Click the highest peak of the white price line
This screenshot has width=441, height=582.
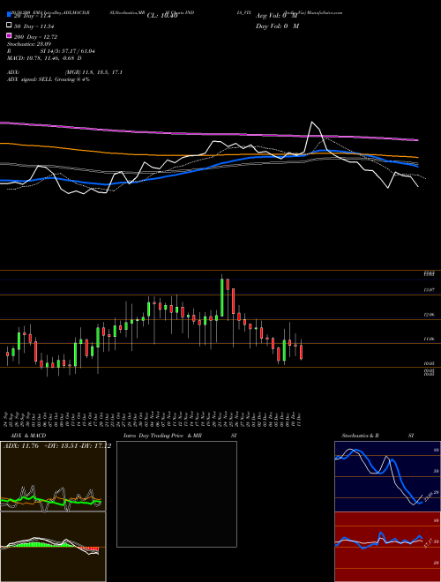pos(312,122)
